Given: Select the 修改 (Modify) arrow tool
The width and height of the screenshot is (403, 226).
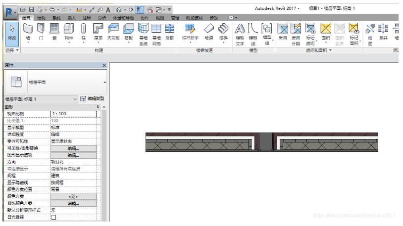Looking at the screenshot, I should click(12, 32).
